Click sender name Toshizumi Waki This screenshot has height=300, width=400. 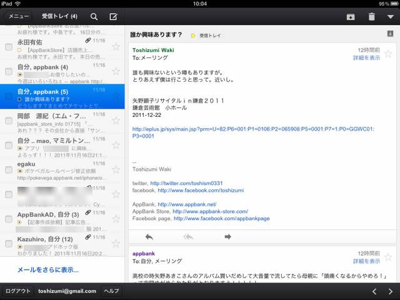tap(153, 50)
